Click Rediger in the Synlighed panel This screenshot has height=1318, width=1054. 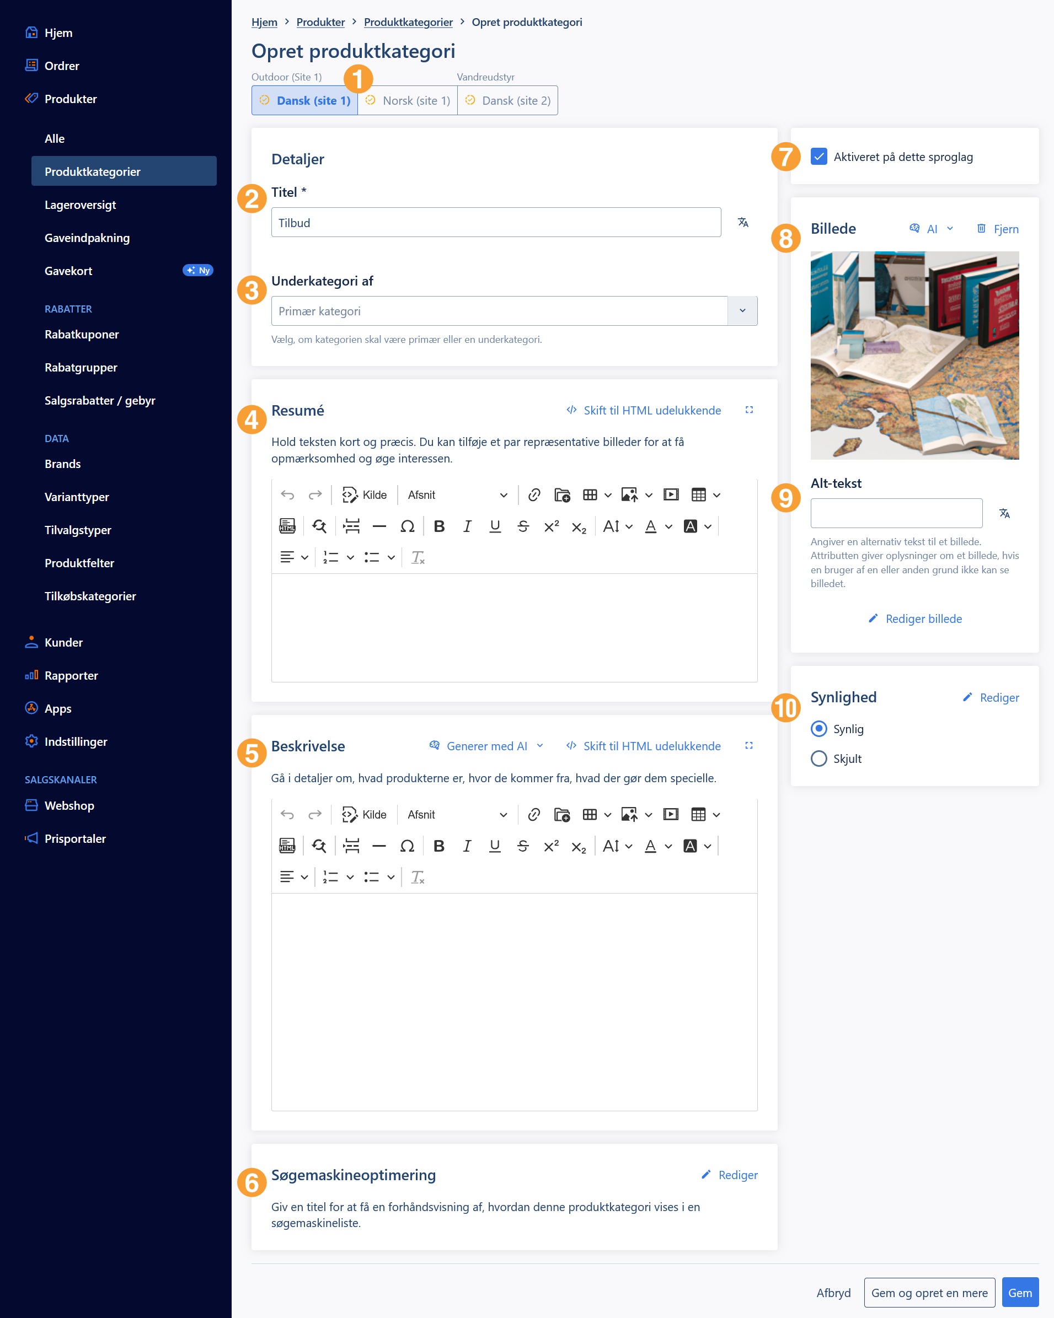pyautogui.click(x=991, y=697)
